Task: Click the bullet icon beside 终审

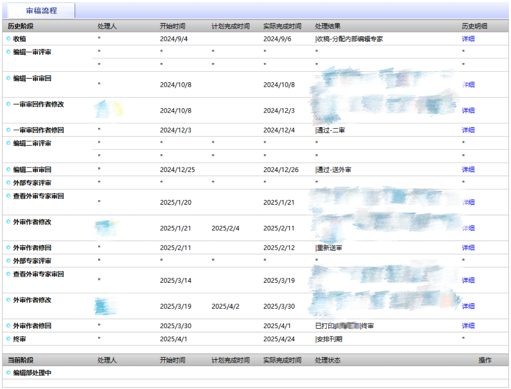Action: coord(8,339)
